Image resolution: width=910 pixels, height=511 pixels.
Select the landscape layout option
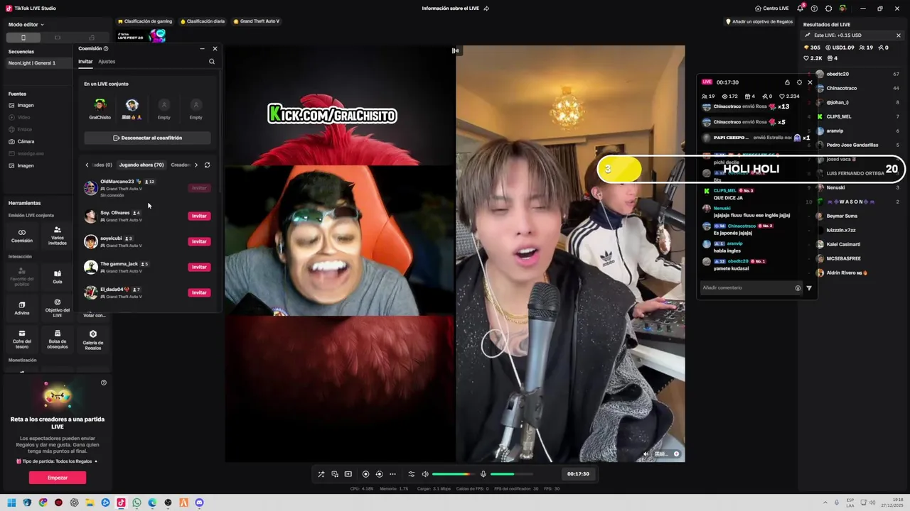pyautogui.click(x=58, y=38)
